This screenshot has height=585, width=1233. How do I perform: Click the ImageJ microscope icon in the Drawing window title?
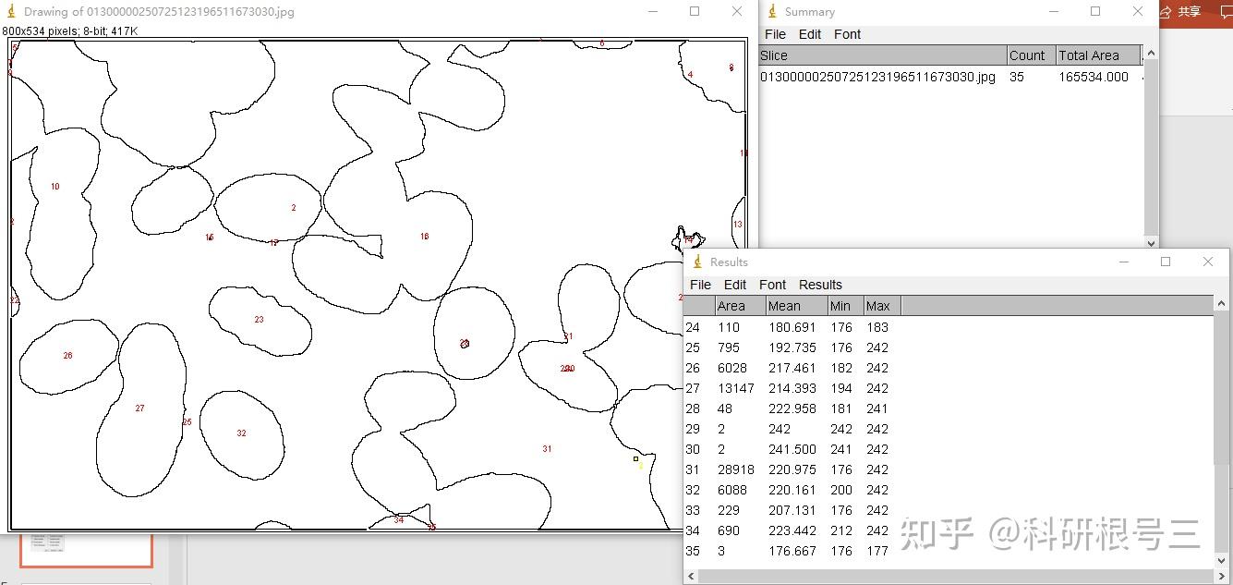[12, 12]
